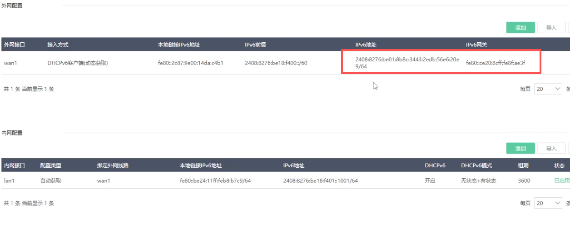Open the per-page dropdown under the lan1 table
The image size is (570, 225).
coord(549,203)
